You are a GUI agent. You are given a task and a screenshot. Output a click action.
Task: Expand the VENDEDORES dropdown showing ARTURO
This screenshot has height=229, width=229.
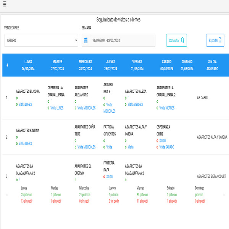coord(41,40)
